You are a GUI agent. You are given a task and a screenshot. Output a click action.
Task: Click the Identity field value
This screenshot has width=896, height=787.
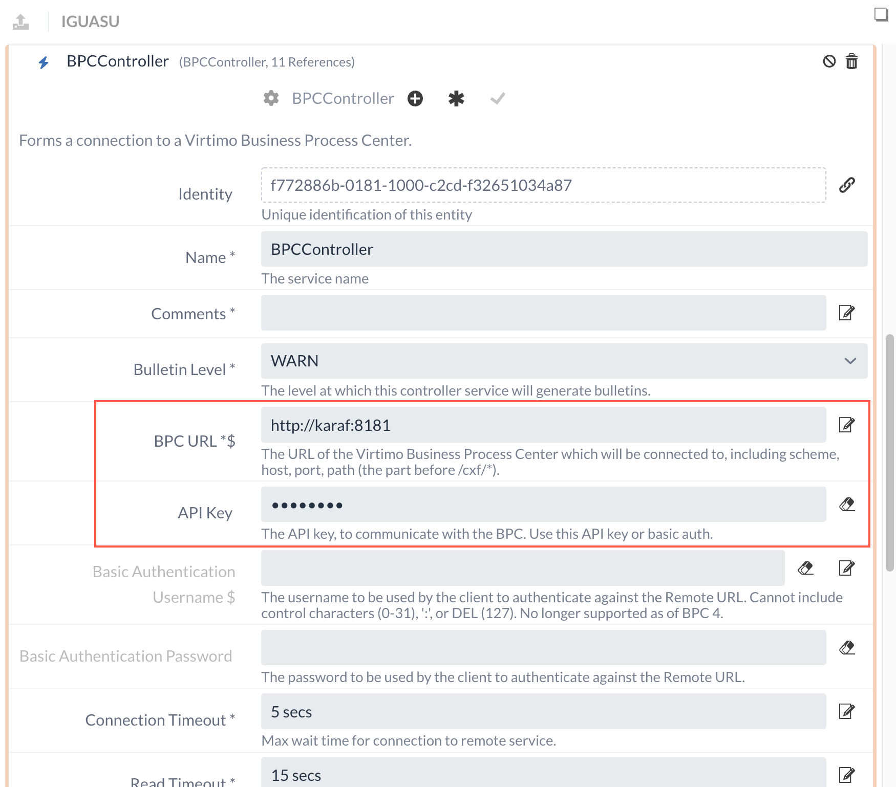pyautogui.click(x=543, y=185)
